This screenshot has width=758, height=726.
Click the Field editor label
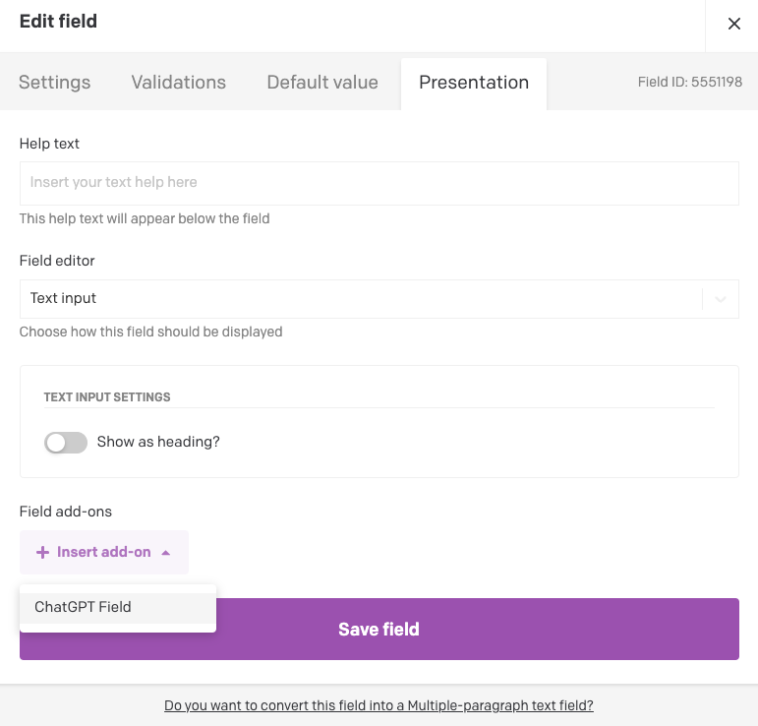click(57, 261)
